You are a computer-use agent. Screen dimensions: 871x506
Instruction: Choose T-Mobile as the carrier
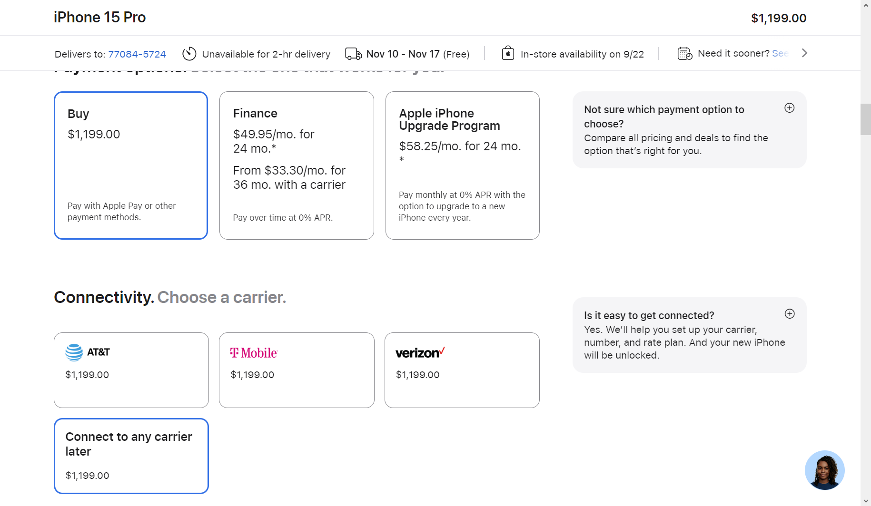click(297, 370)
